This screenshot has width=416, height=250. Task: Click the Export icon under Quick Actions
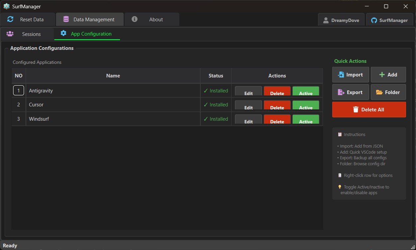coord(341,92)
